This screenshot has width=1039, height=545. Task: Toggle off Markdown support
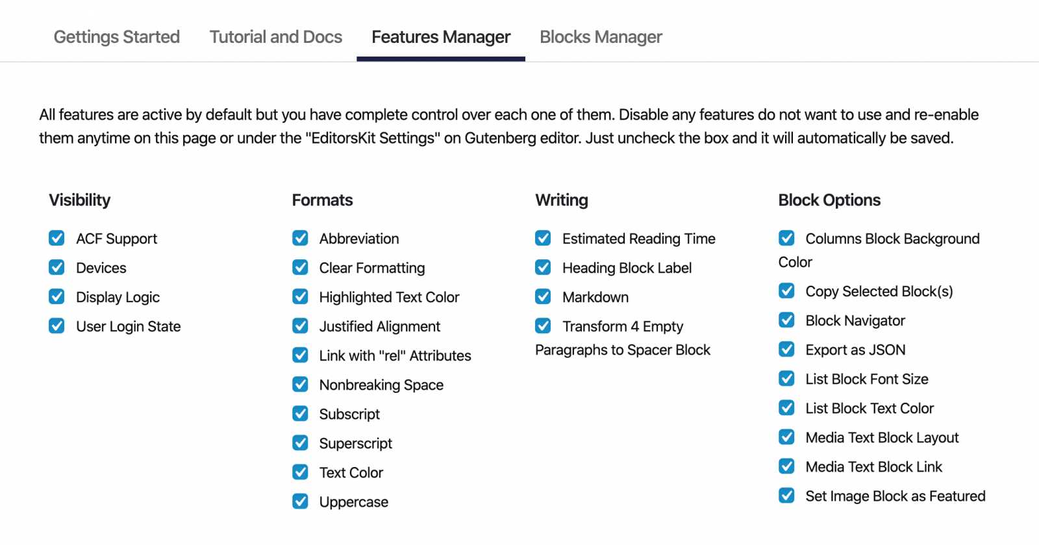point(543,297)
